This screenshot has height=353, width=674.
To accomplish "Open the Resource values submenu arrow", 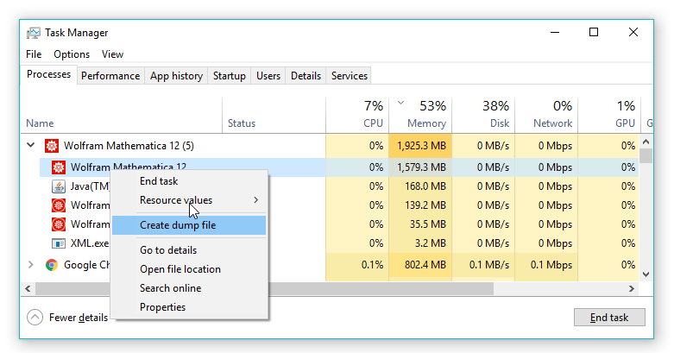I will [255, 200].
